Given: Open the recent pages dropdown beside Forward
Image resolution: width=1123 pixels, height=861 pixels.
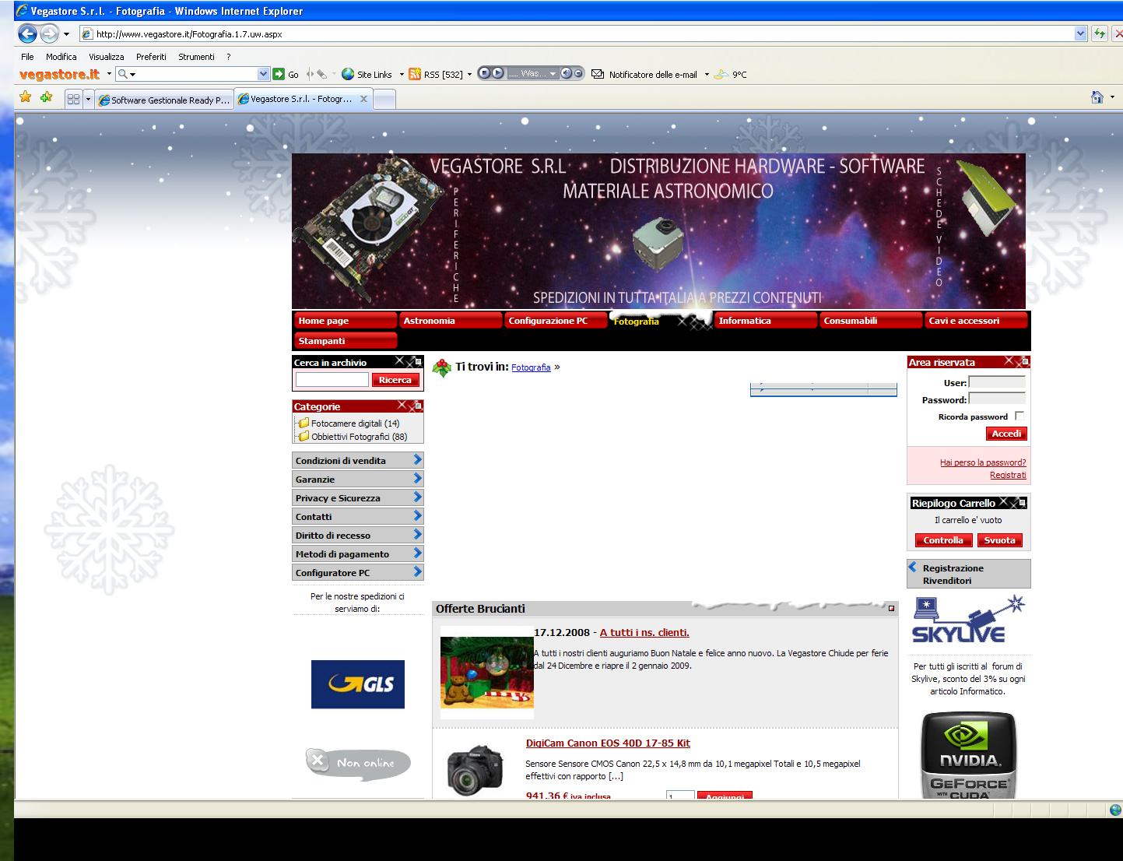Looking at the screenshot, I should click(67, 34).
